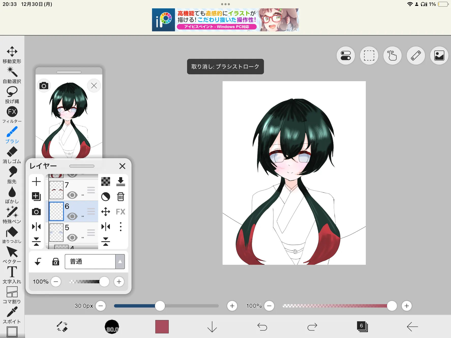Select the ベクター vector tool
451x338 pixels.
point(12,255)
